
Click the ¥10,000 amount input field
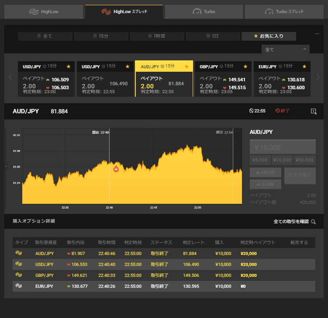click(283, 147)
